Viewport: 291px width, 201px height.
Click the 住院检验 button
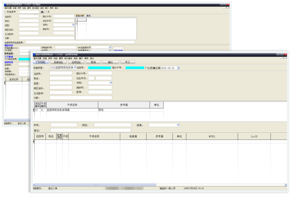(76, 62)
